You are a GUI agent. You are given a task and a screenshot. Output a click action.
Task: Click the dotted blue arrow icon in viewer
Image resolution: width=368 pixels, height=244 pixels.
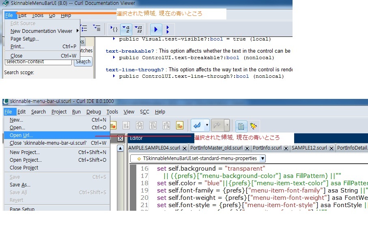[168, 29]
